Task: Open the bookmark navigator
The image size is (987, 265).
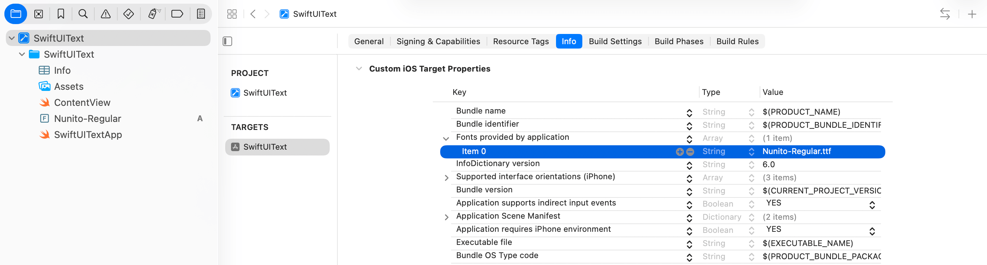Action: point(61,14)
